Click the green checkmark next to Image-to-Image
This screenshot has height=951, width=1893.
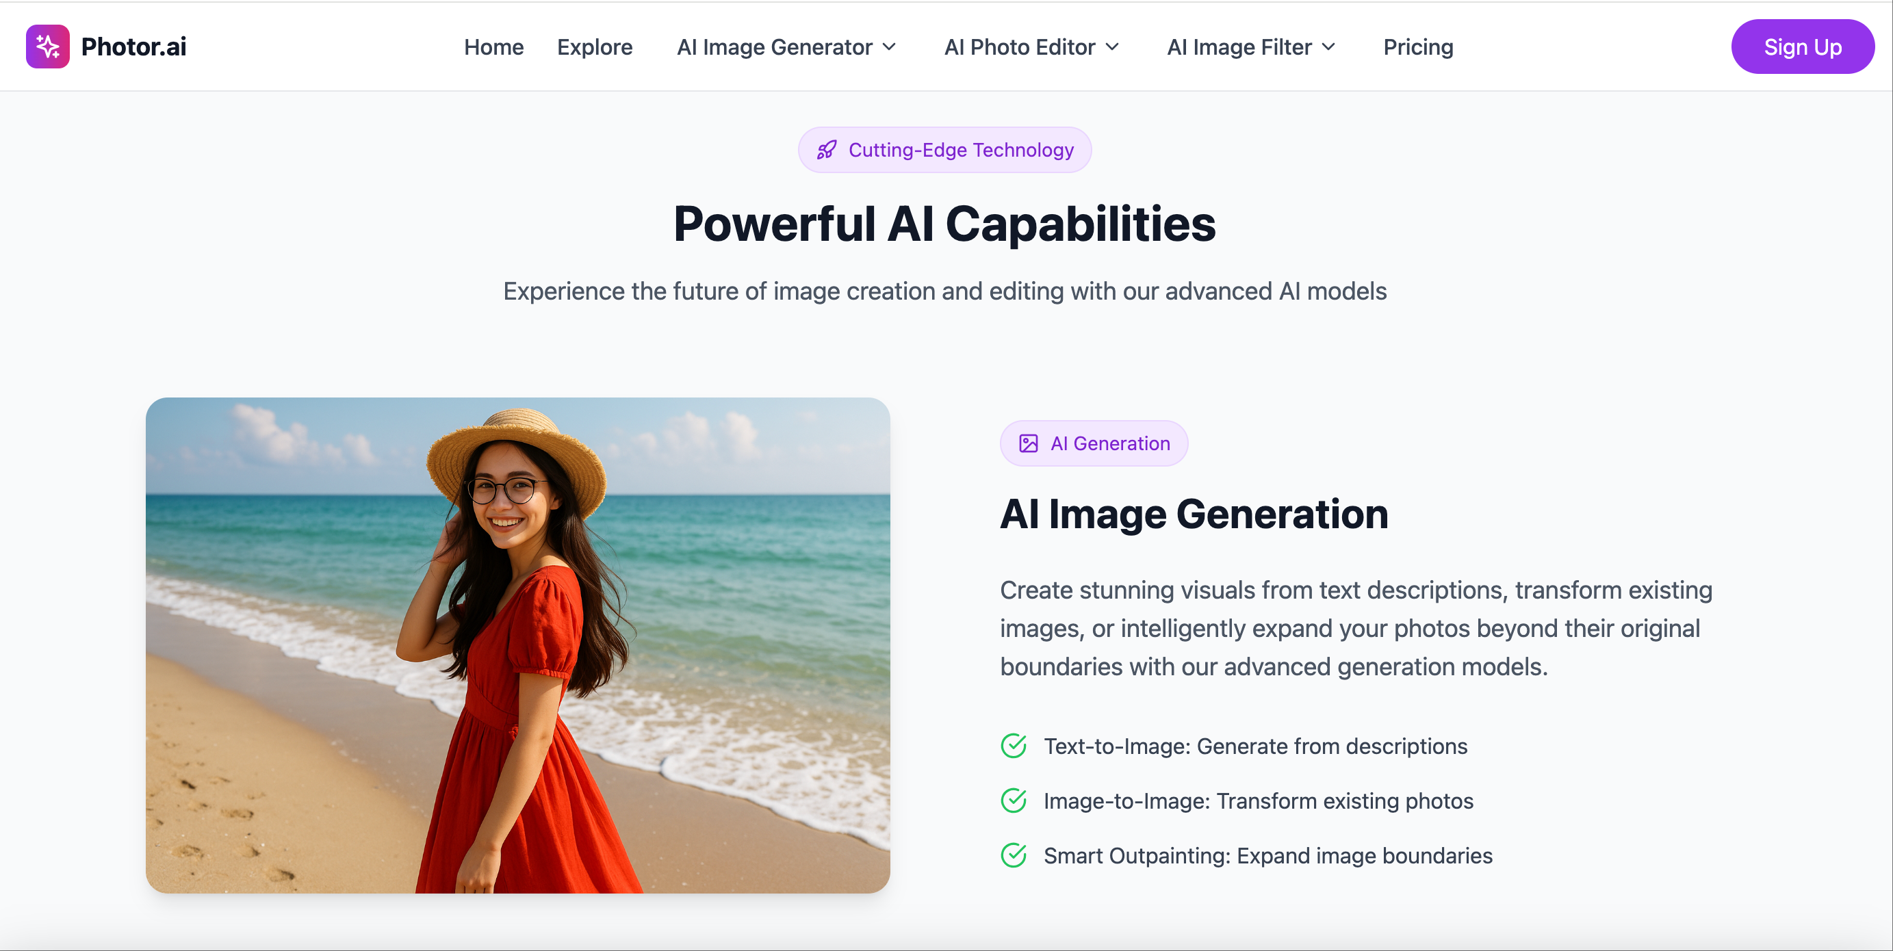point(1014,800)
